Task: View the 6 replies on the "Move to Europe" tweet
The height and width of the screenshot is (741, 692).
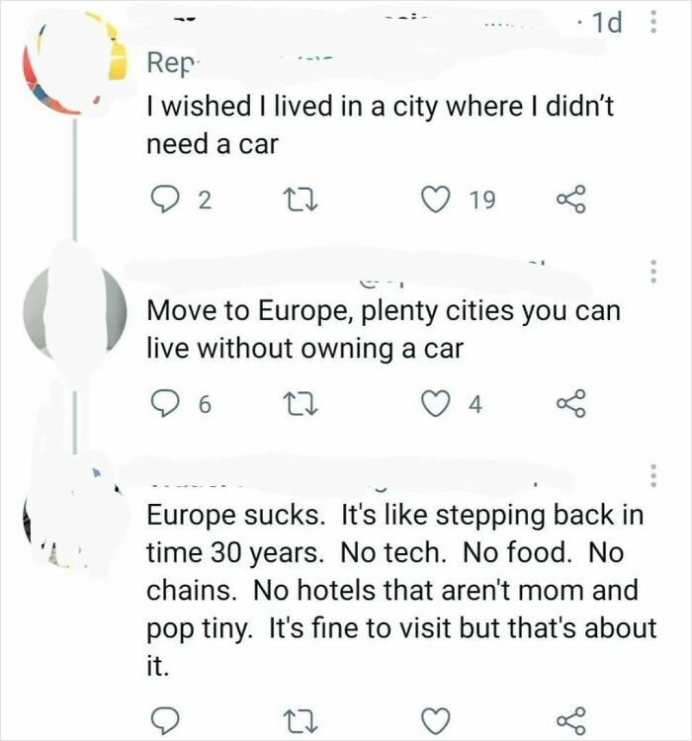Action: pos(180,404)
